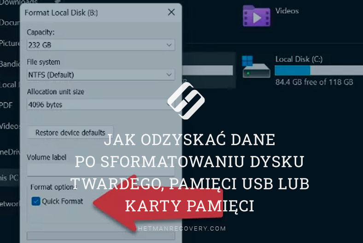Select Documents in the Explorer sidebar
The height and width of the screenshot is (243, 363).
click(x=10, y=23)
